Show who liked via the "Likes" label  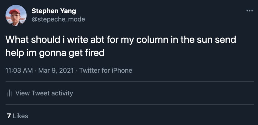pos(20,116)
